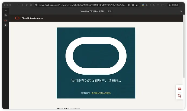Open the translate page icon
The width and height of the screenshot is (187, 111).
tap(129, 5)
